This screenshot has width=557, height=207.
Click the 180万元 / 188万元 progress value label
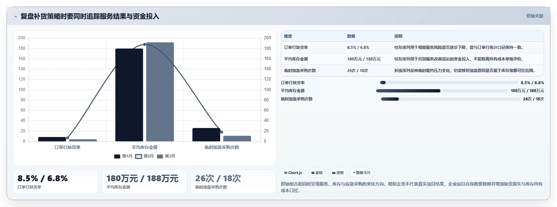point(527,91)
